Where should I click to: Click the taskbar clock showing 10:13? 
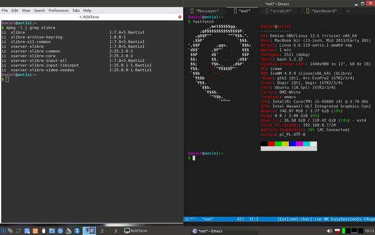(369, 231)
